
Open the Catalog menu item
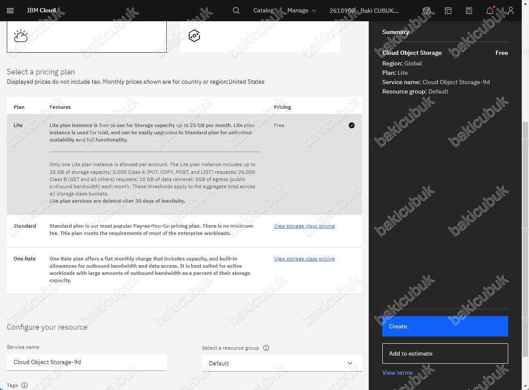[264, 10]
